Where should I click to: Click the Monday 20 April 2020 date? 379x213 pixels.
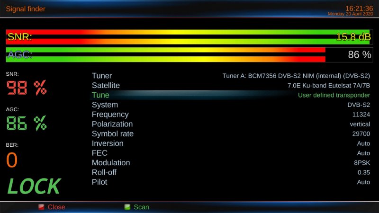tap(350, 14)
